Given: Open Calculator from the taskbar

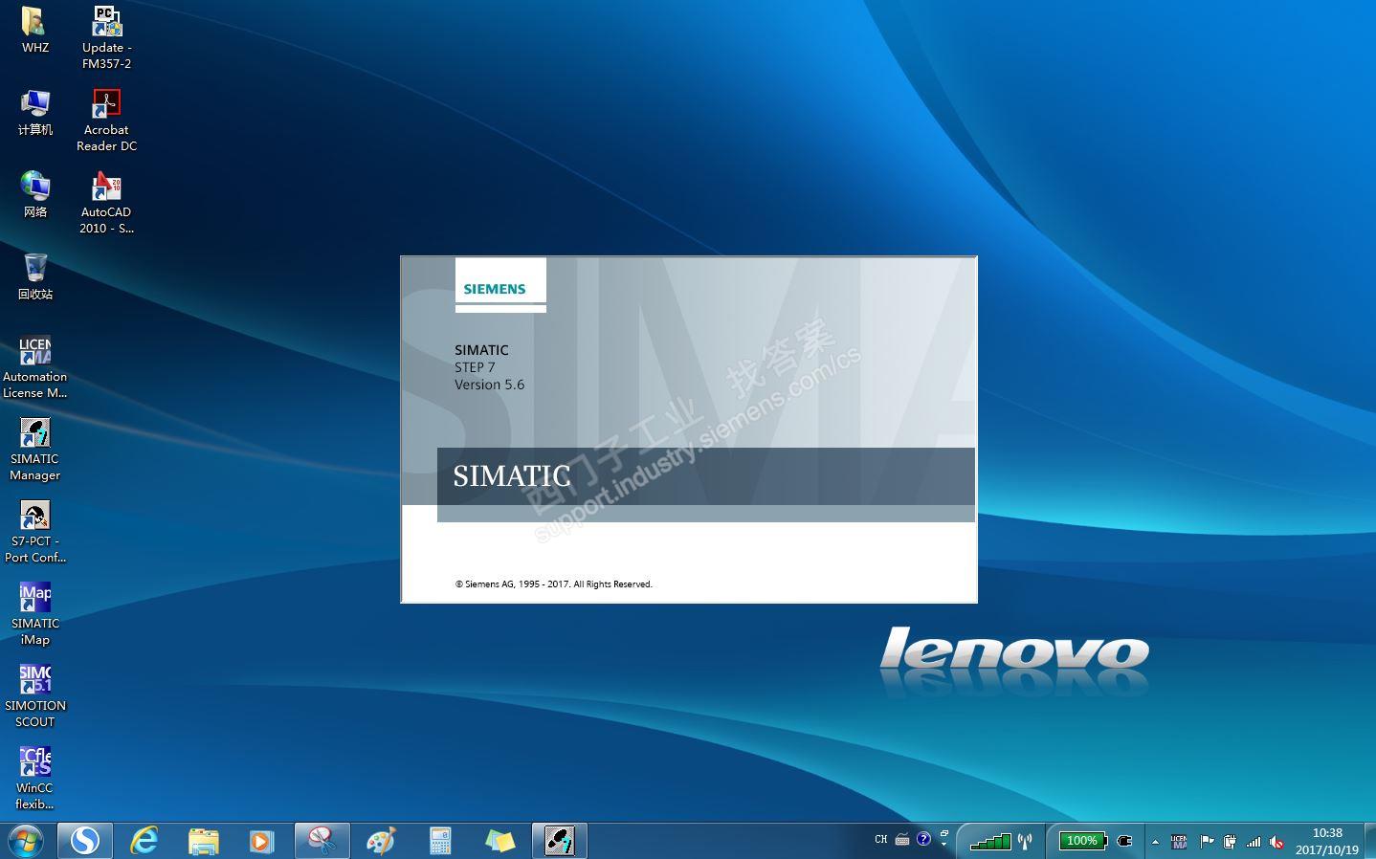Looking at the screenshot, I should (x=440, y=841).
